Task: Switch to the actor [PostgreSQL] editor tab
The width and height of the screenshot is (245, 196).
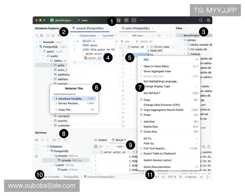Action: click(x=137, y=28)
